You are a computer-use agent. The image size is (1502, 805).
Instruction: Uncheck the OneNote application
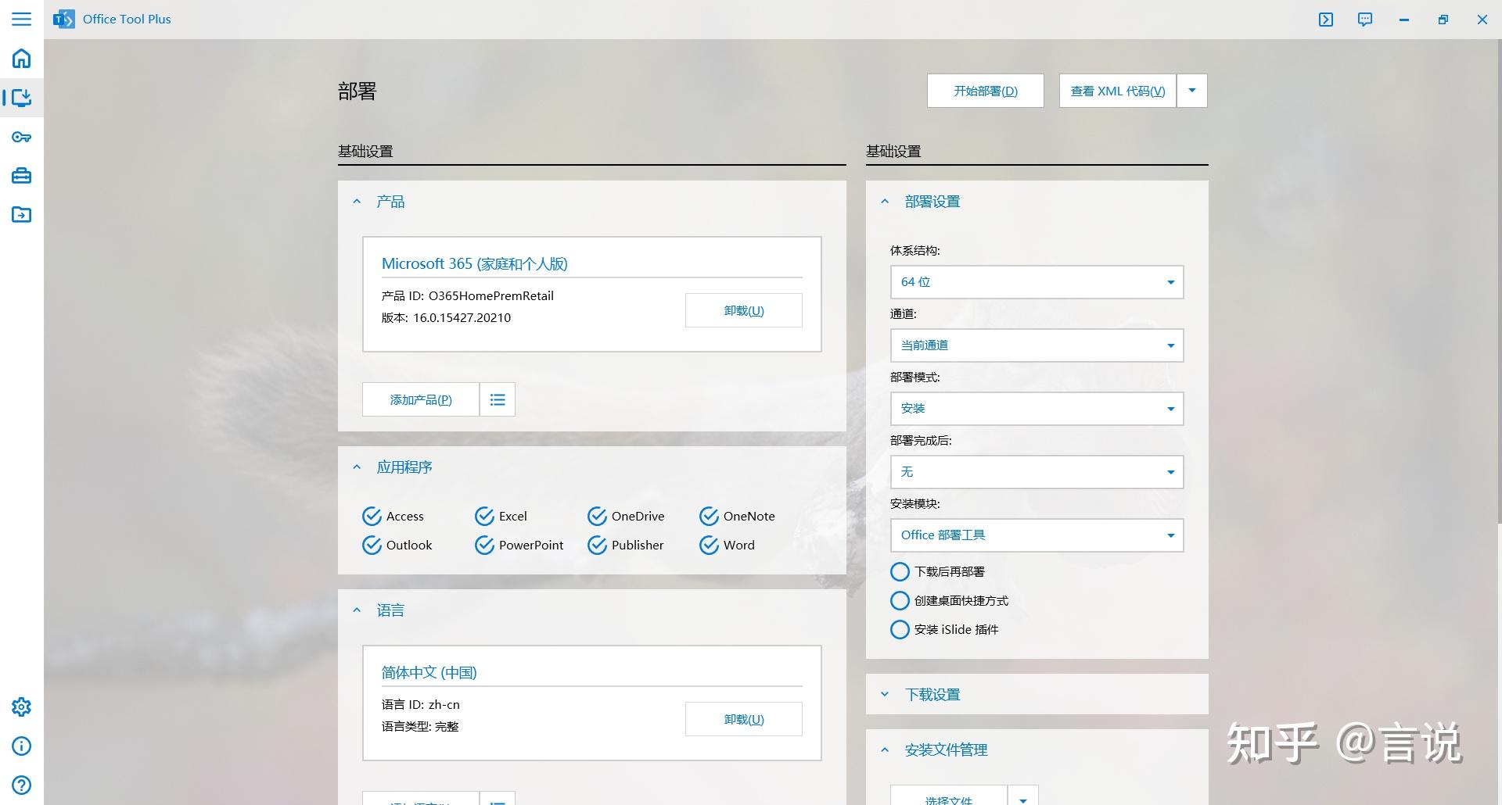click(737, 517)
